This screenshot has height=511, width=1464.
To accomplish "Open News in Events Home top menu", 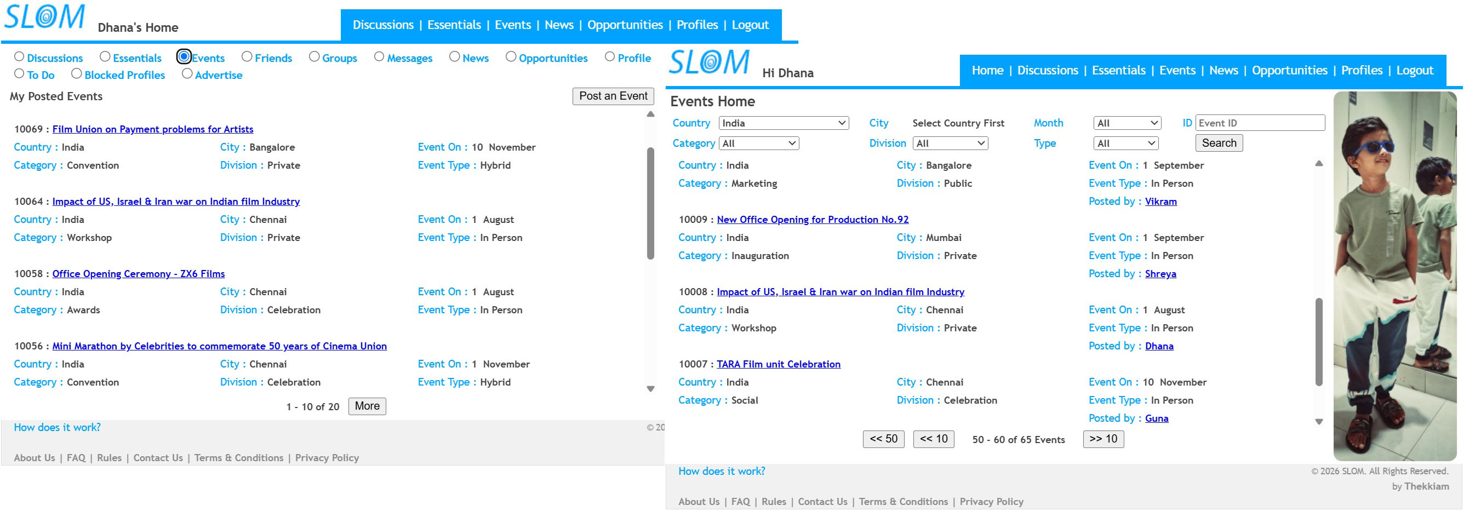I will 1223,71.
